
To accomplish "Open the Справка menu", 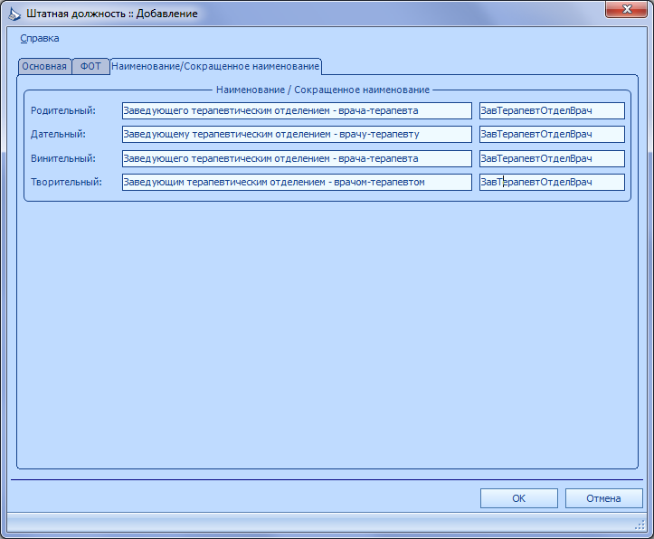I will 40,38.
